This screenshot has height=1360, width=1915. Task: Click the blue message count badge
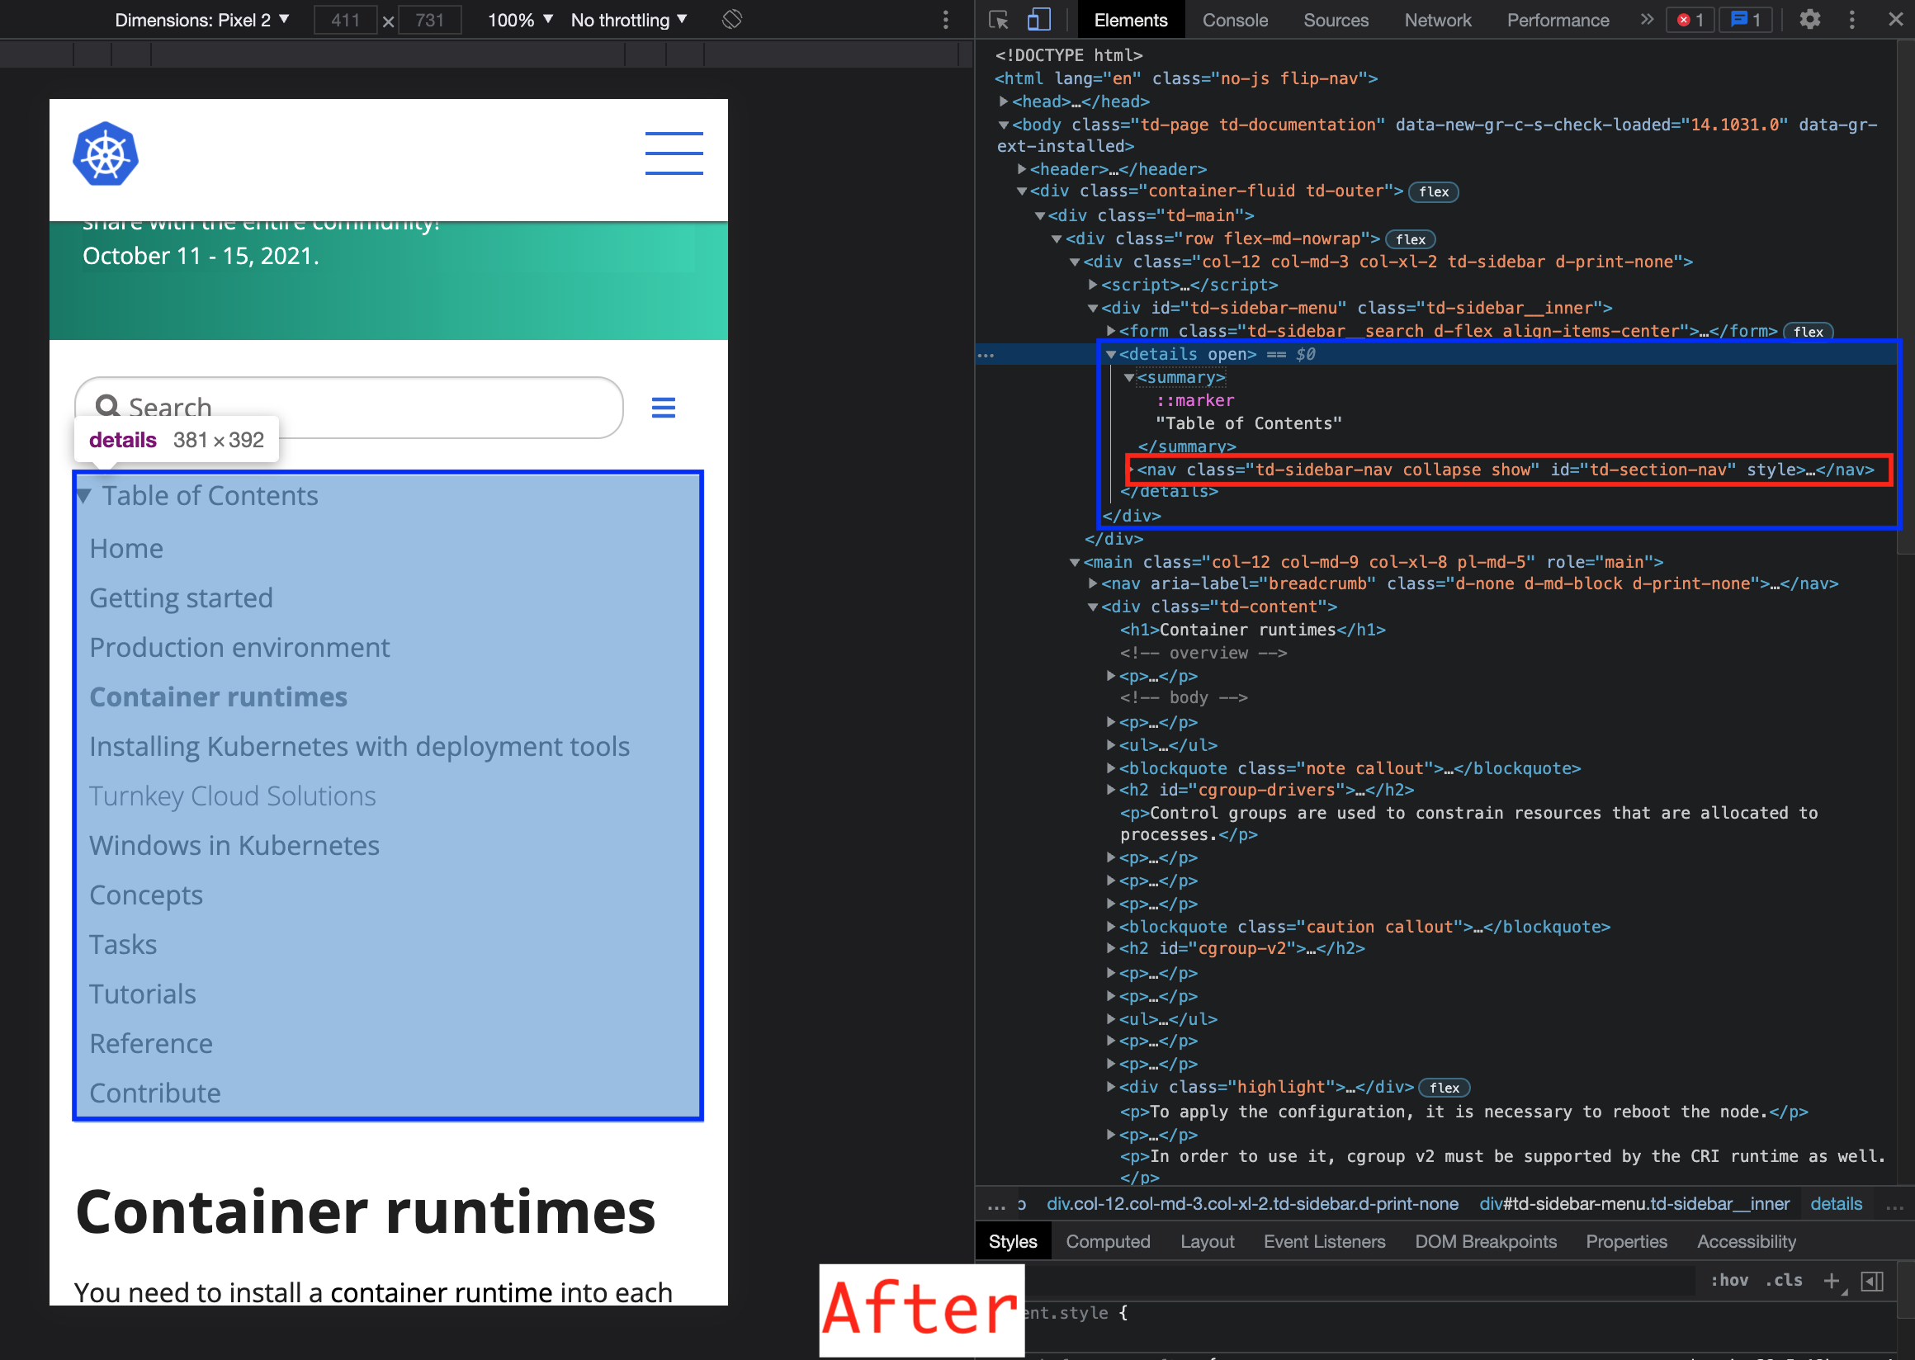[x=1745, y=20]
